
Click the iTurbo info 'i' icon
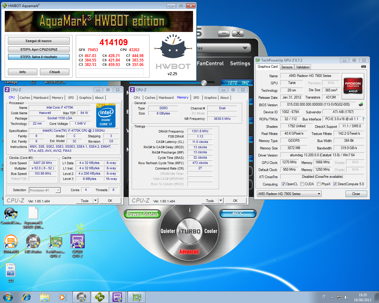[190, 210]
